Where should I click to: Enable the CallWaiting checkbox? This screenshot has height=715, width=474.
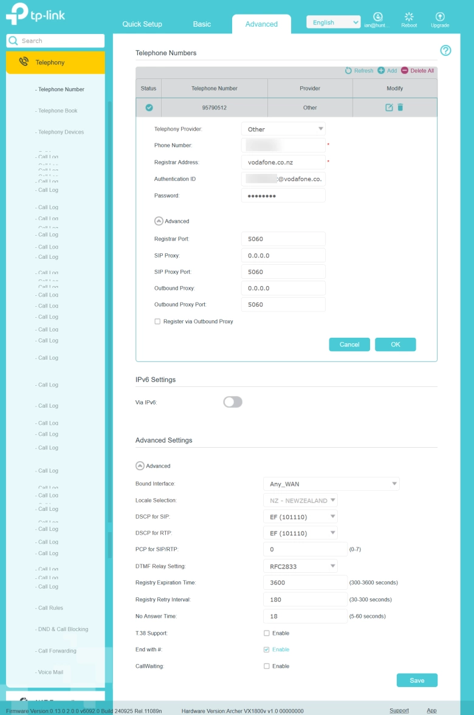click(266, 666)
